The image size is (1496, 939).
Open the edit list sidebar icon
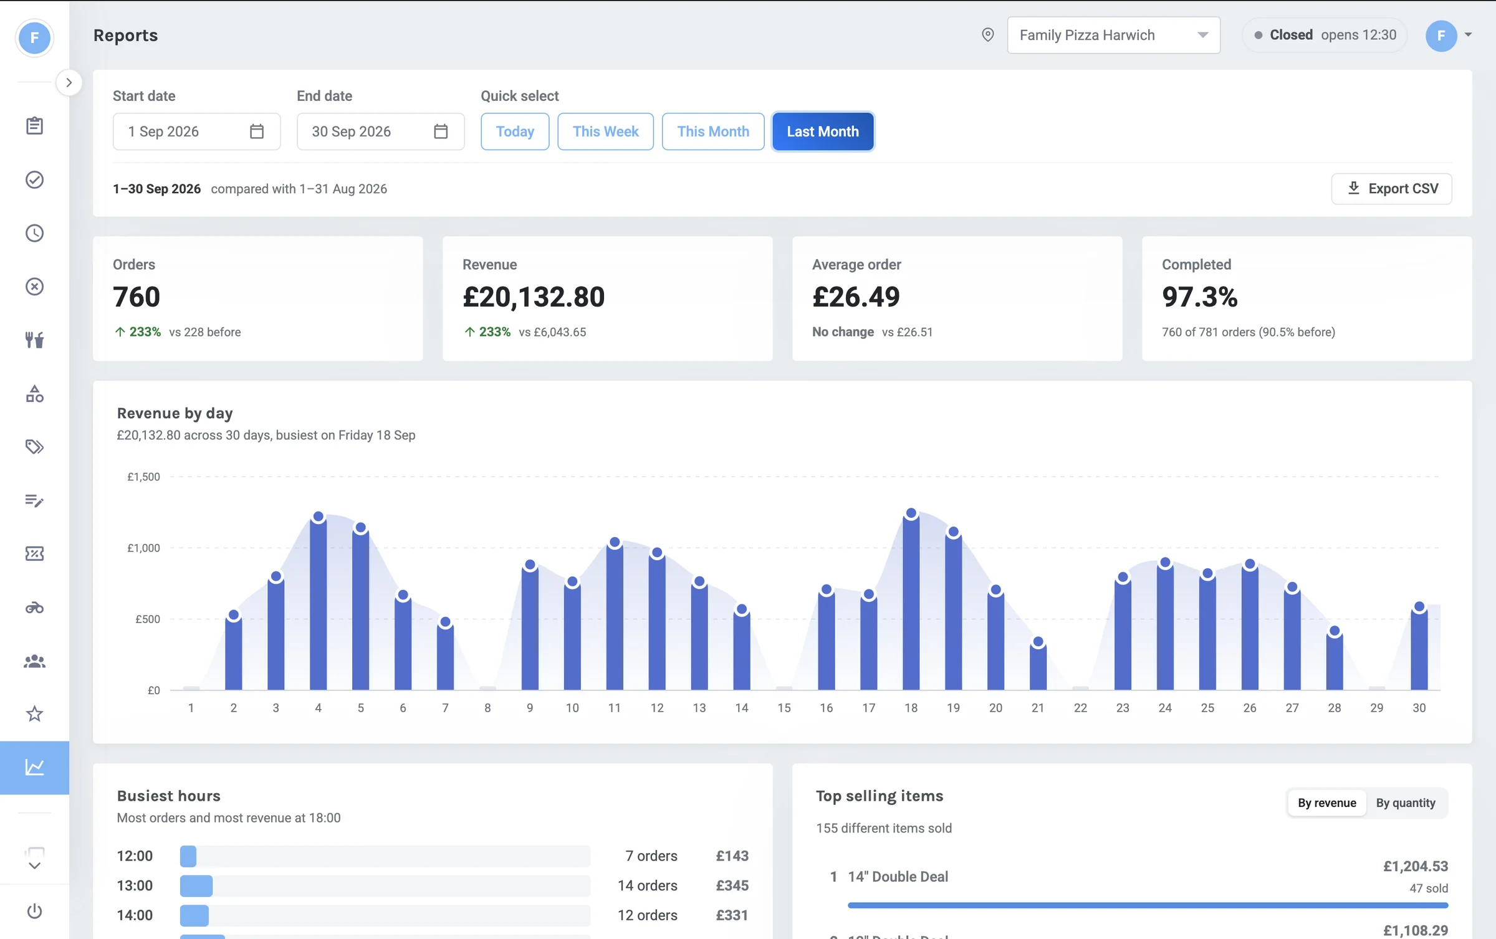click(34, 500)
